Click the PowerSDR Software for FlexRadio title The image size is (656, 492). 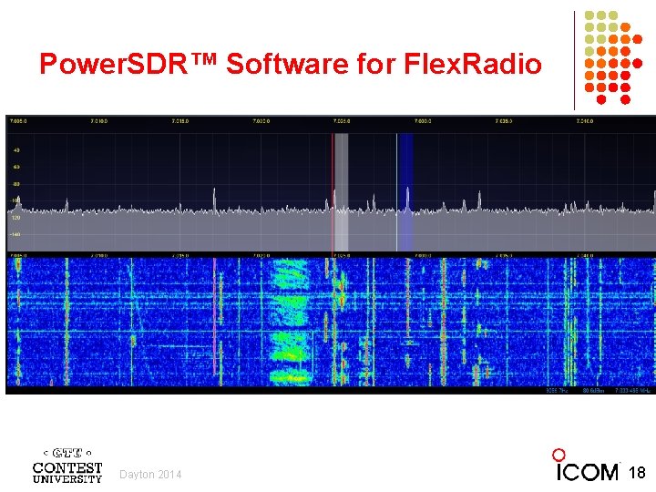pyautogui.click(x=291, y=64)
